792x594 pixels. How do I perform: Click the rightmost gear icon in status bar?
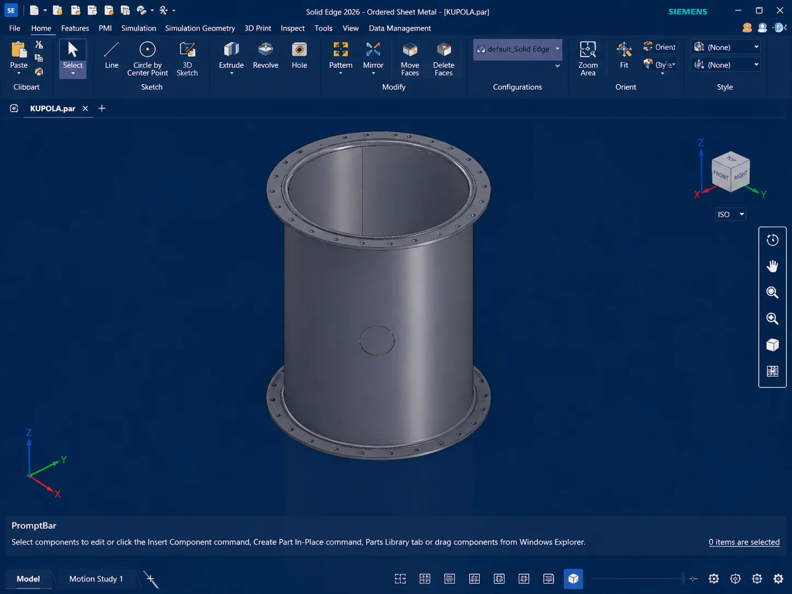click(778, 579)
